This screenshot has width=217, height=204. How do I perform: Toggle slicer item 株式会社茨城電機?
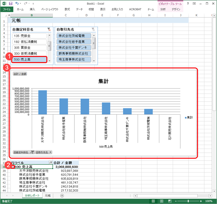tap(74, 36)
